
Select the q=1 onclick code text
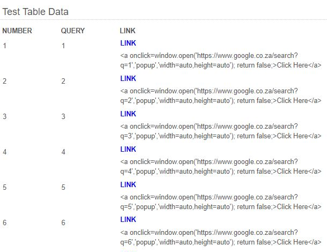pyautogui.click(x=221, y=61)
